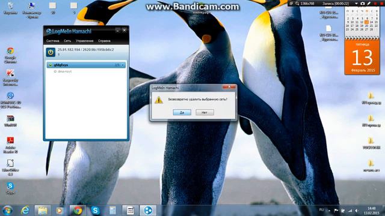
Task: Switch to Hamachi on the taskbar
Action: [x=148, y=211]
